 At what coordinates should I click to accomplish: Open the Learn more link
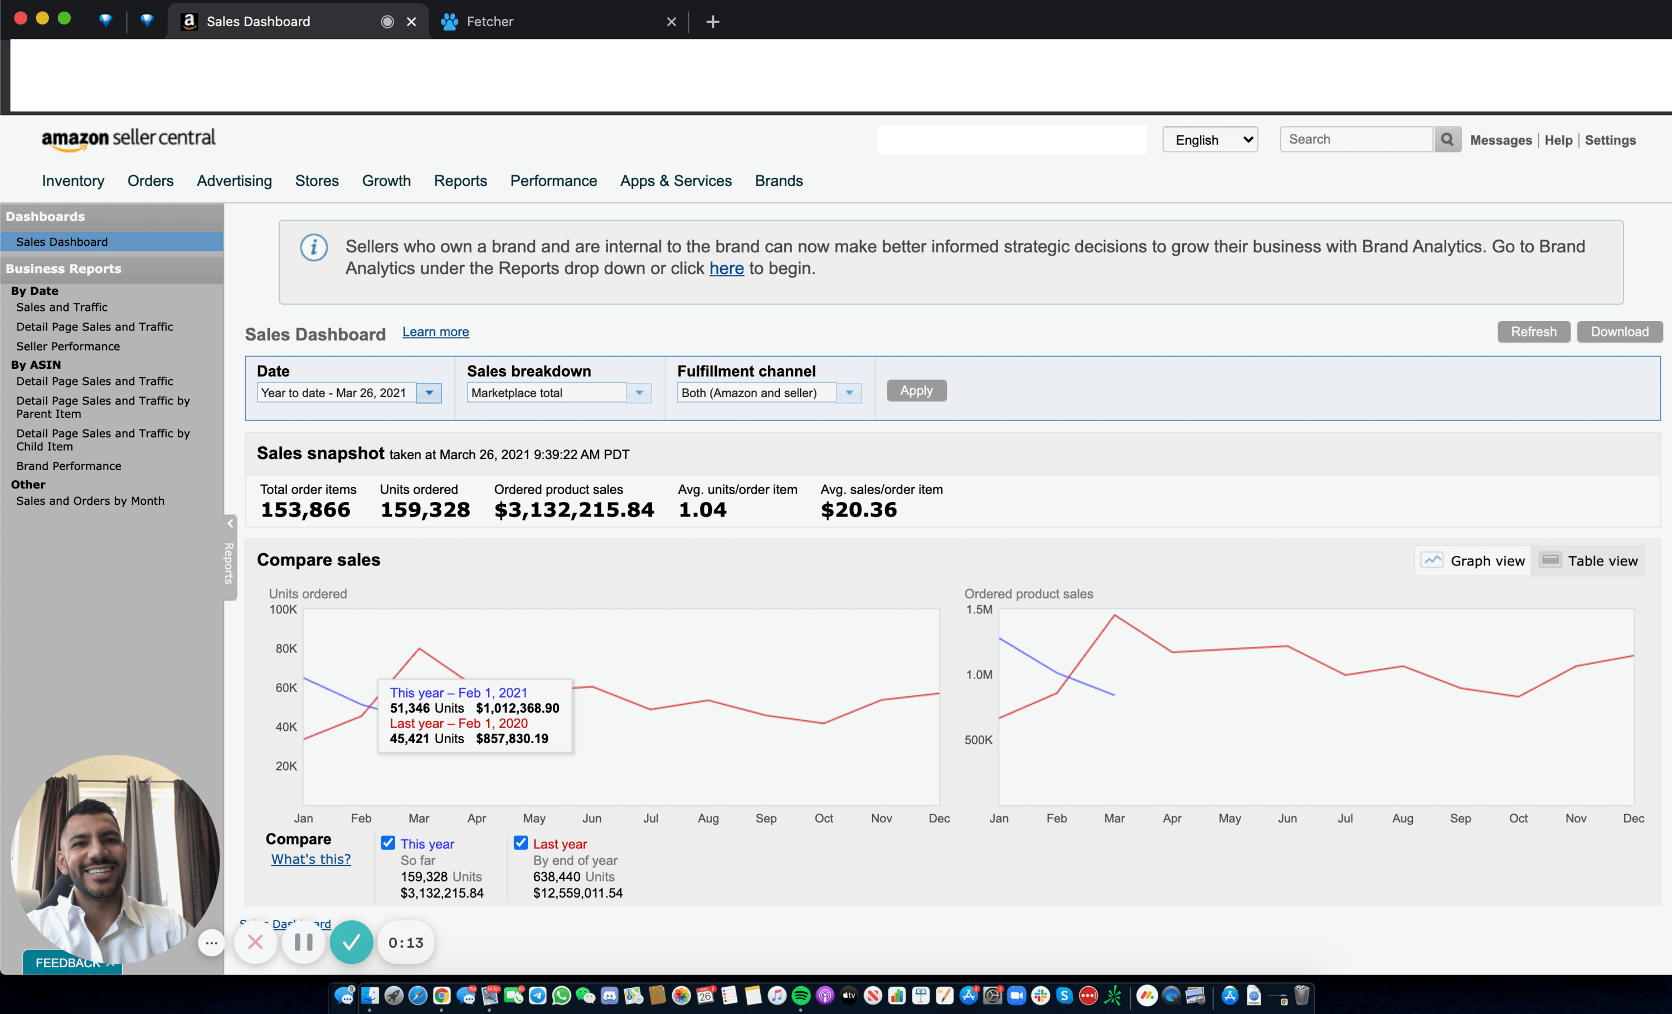pos(435,331)
